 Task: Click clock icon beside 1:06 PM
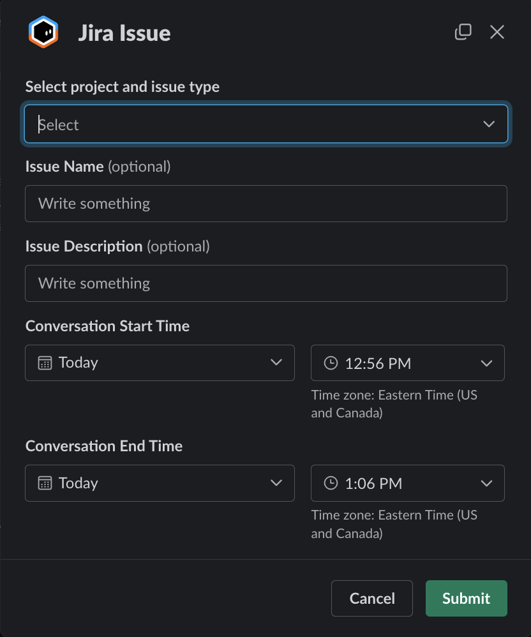tap(331, 483)
